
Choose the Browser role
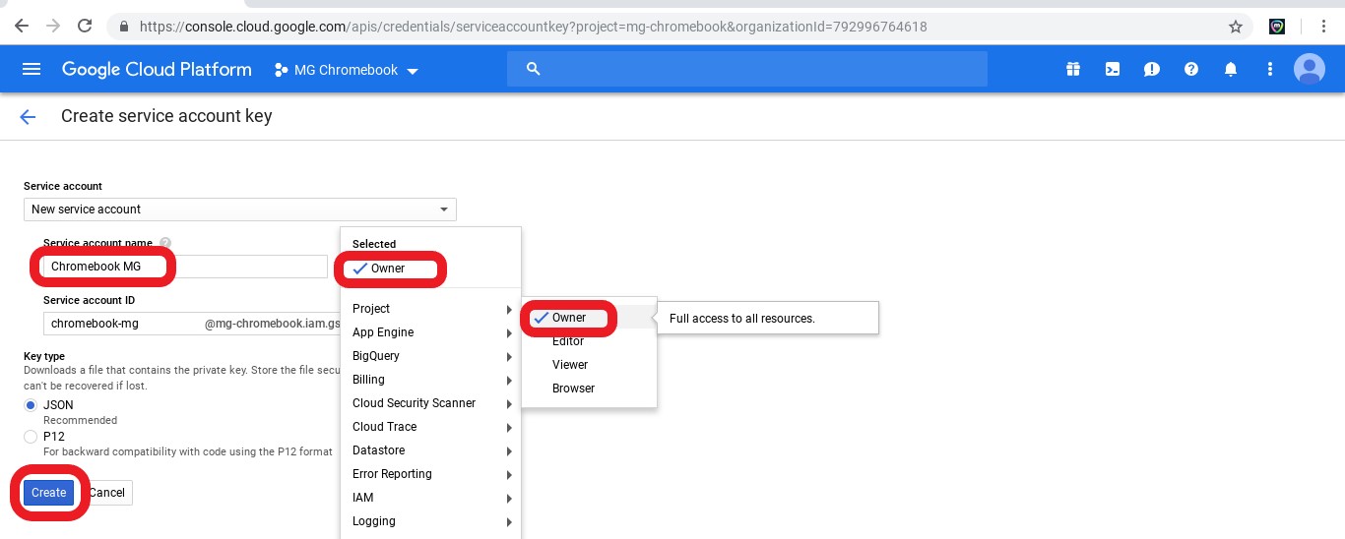click(589, 389)
